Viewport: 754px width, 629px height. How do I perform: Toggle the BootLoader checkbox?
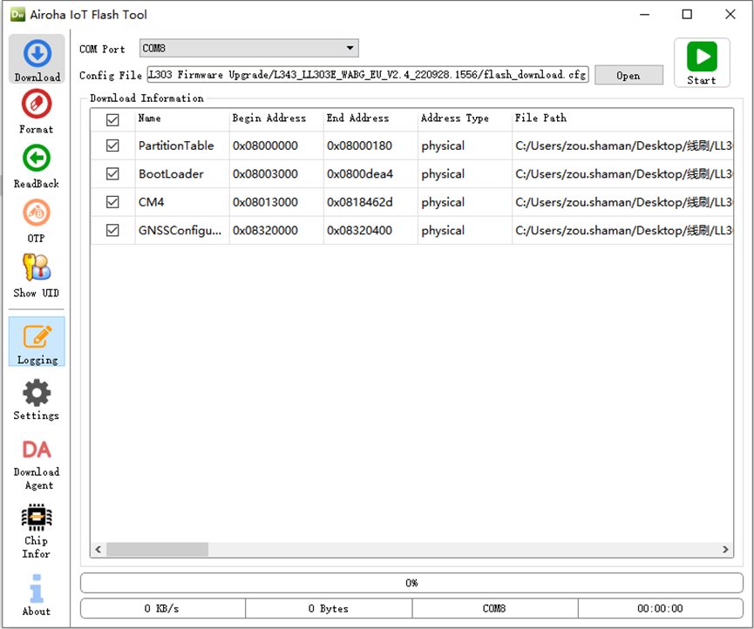pyautogui.click(x=112, y=174)
